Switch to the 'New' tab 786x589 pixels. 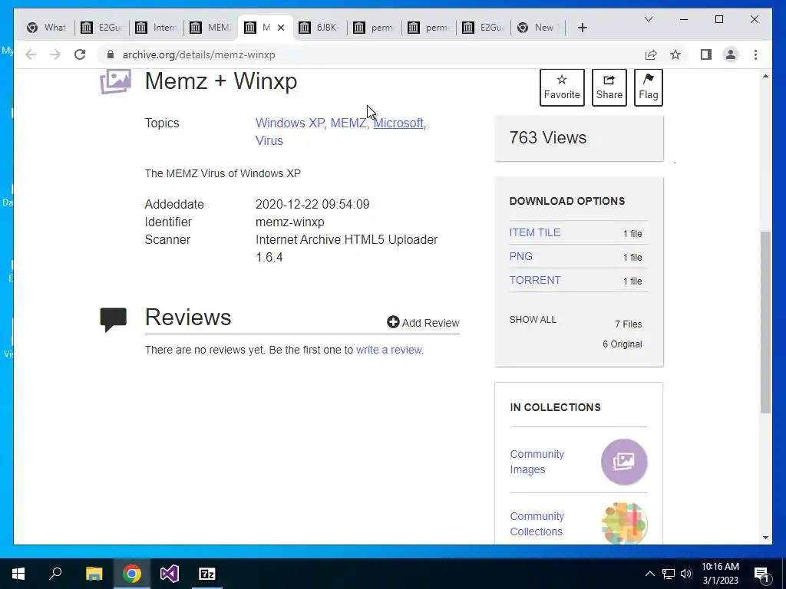click(538, 28)
